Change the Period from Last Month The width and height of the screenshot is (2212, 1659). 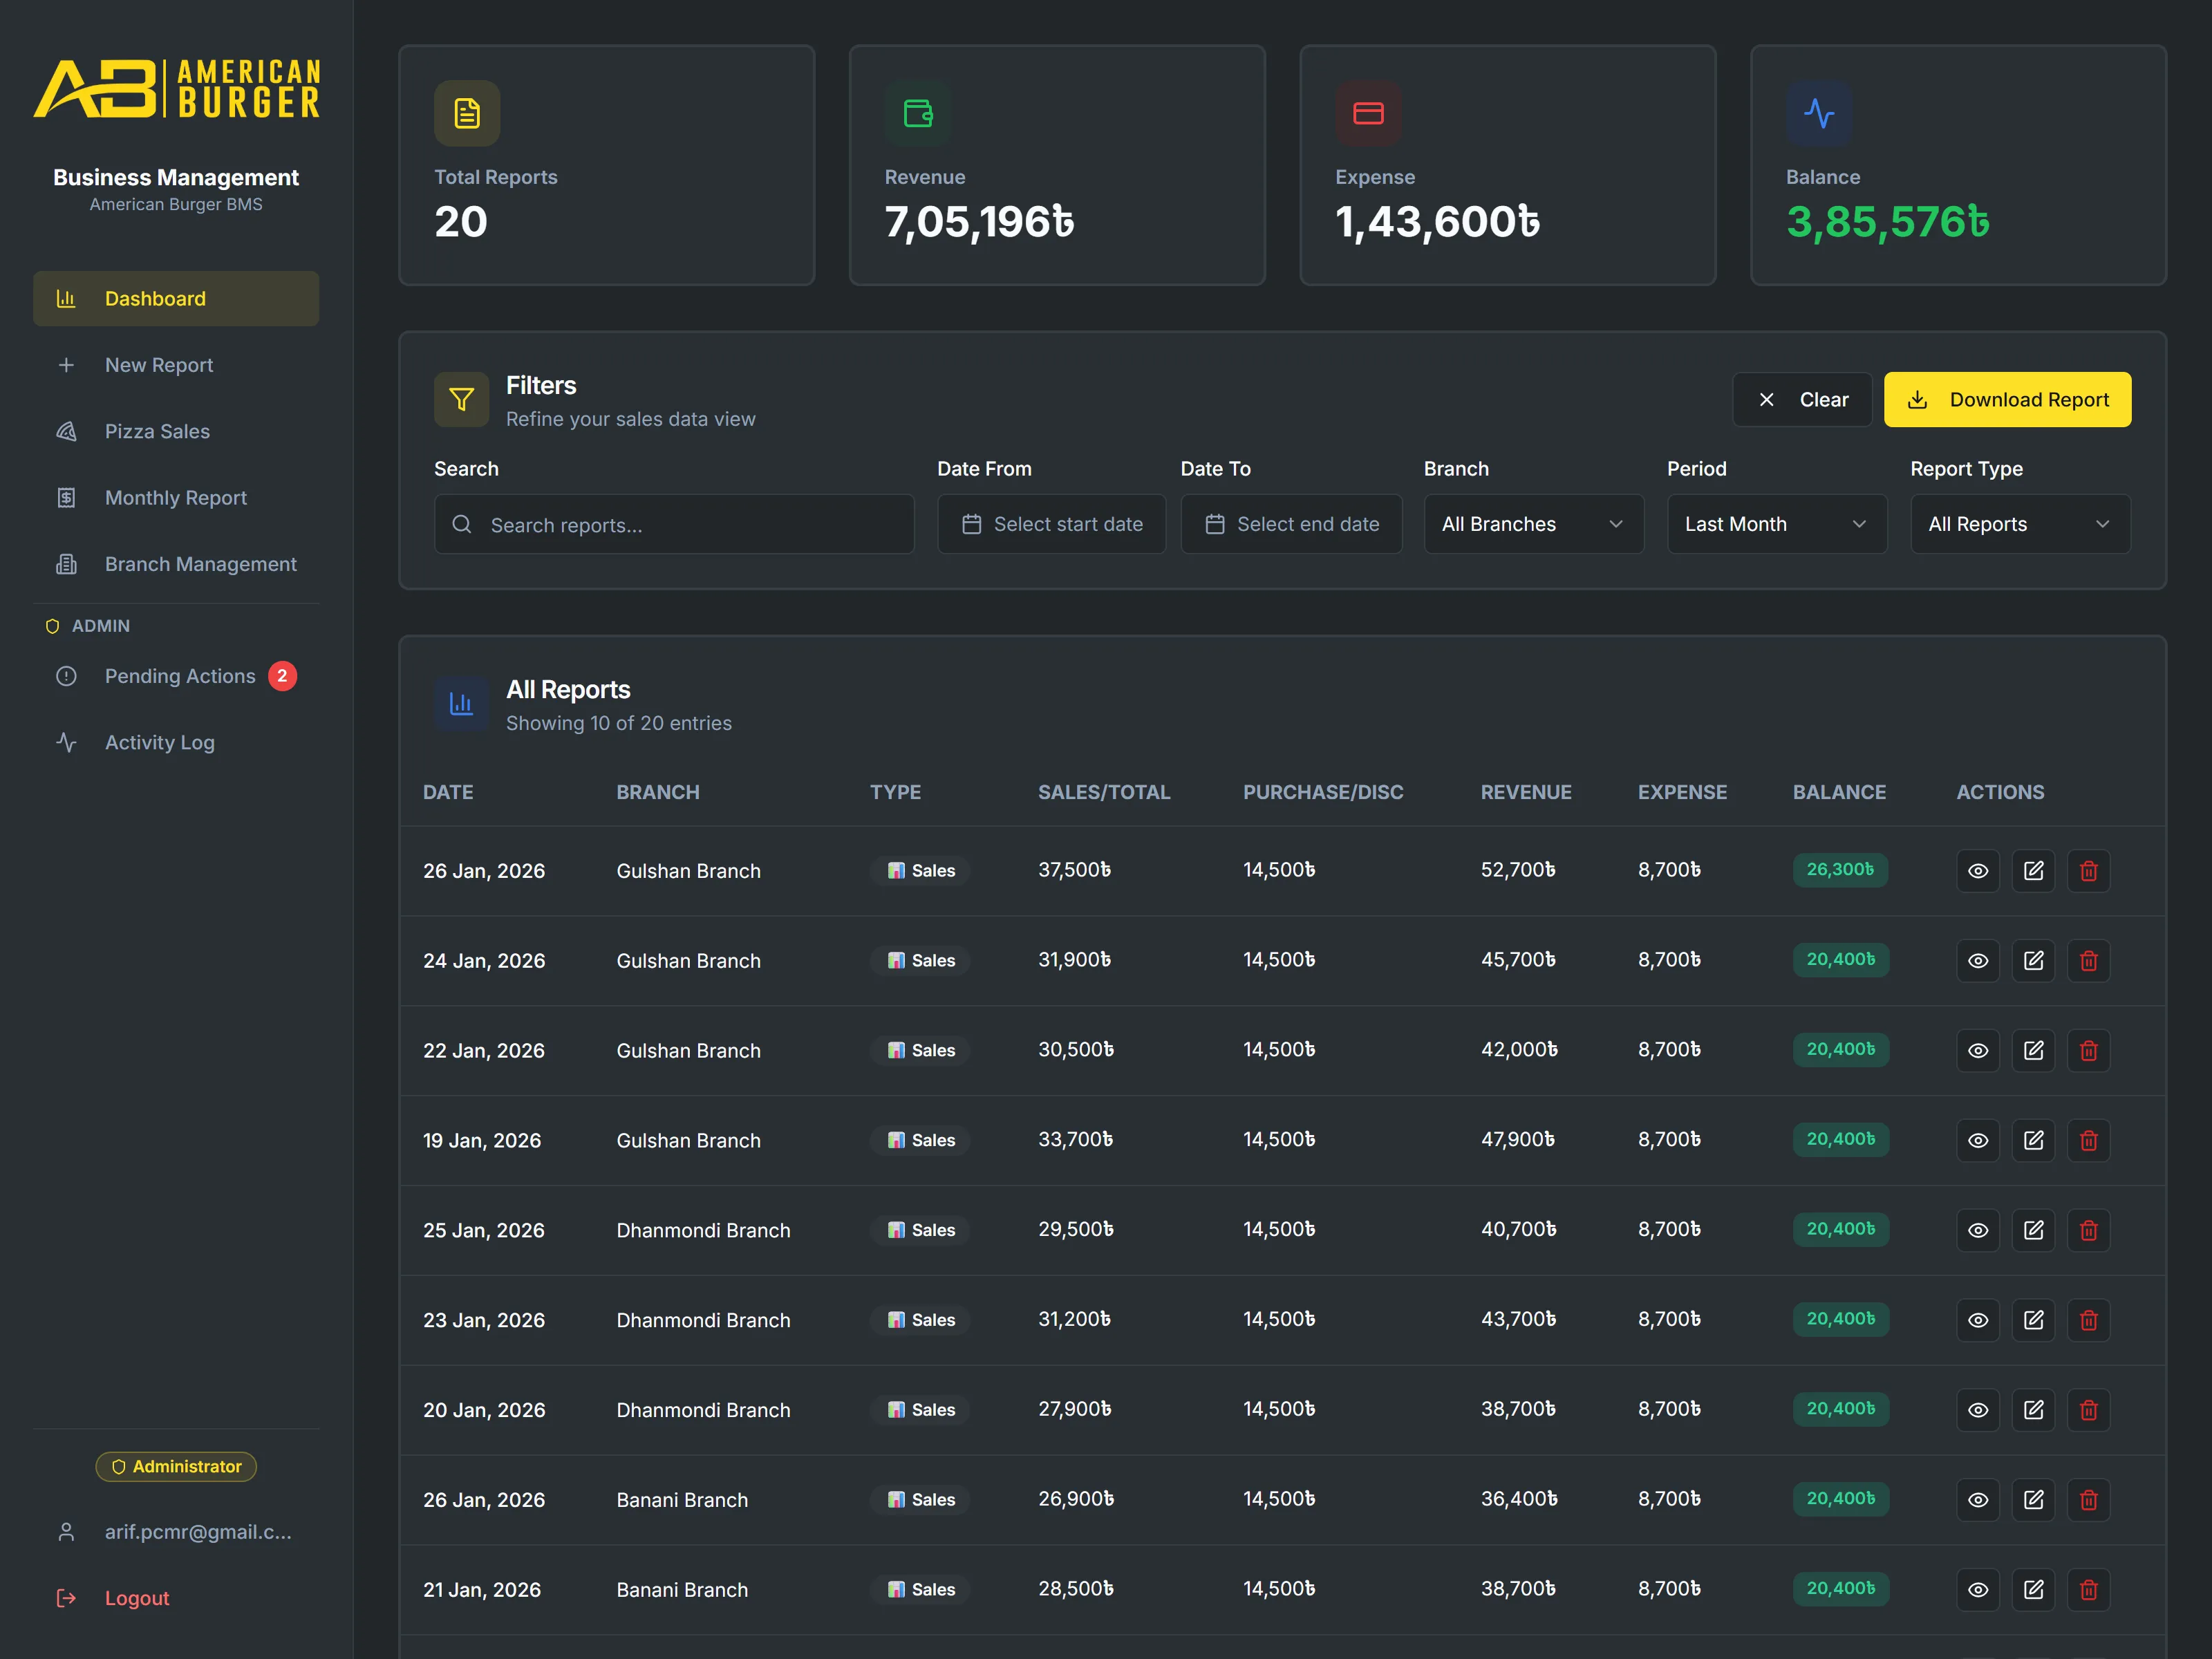click(x=1776, y=523)
